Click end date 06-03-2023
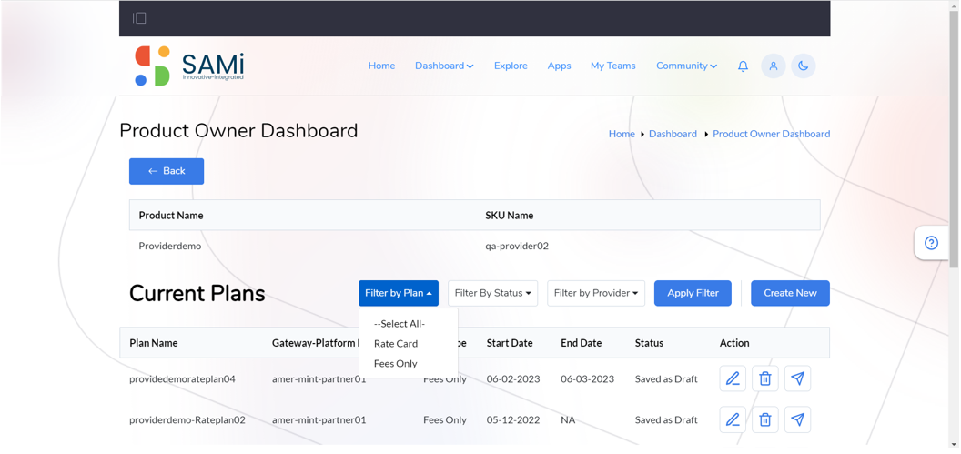The width and height of the screenshot is (961, 454). (587, 379)
